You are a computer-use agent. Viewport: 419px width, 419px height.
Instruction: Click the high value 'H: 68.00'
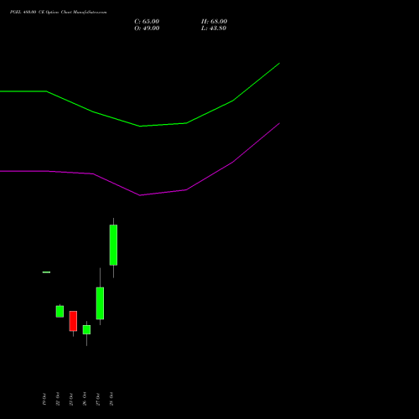(x=215, y=22)
